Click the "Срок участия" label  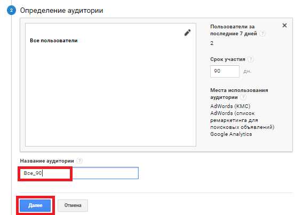[x=228, y=59]
